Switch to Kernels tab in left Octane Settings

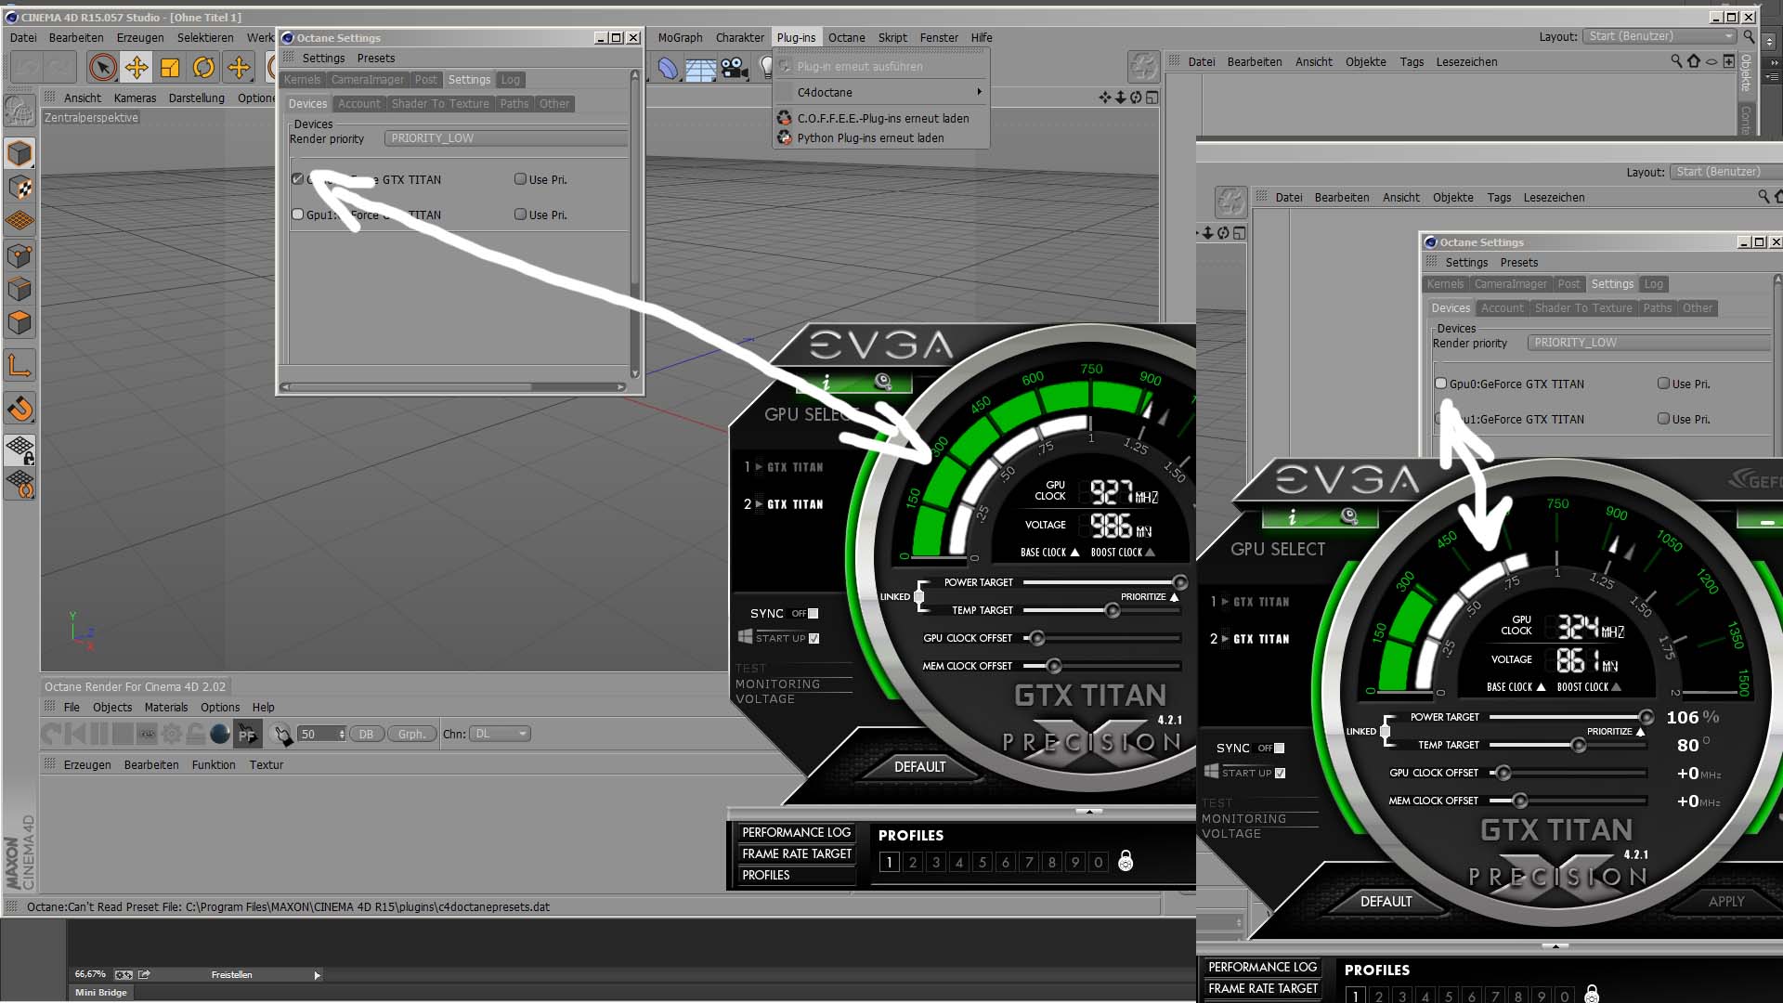pyautogui.click(x=302, y=80)
